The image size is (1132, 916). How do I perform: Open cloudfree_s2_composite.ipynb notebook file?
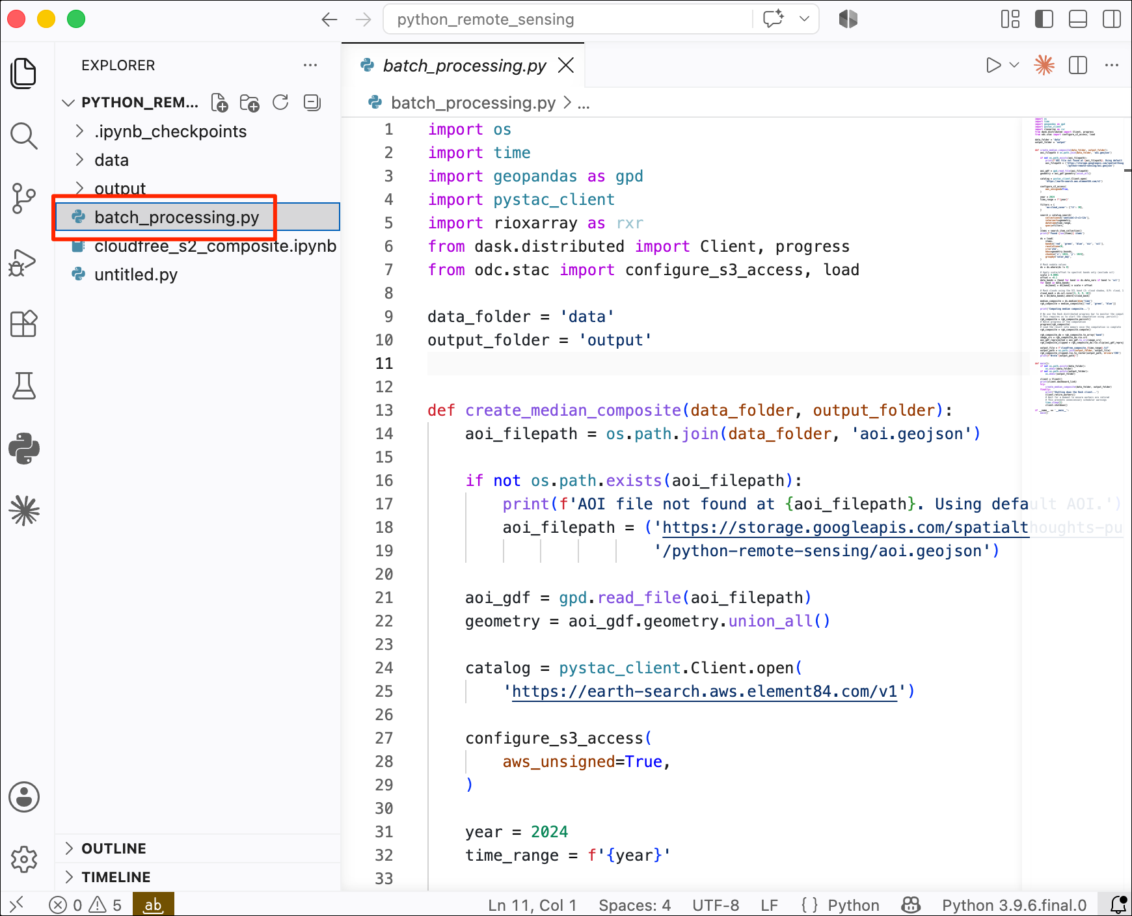198,246
